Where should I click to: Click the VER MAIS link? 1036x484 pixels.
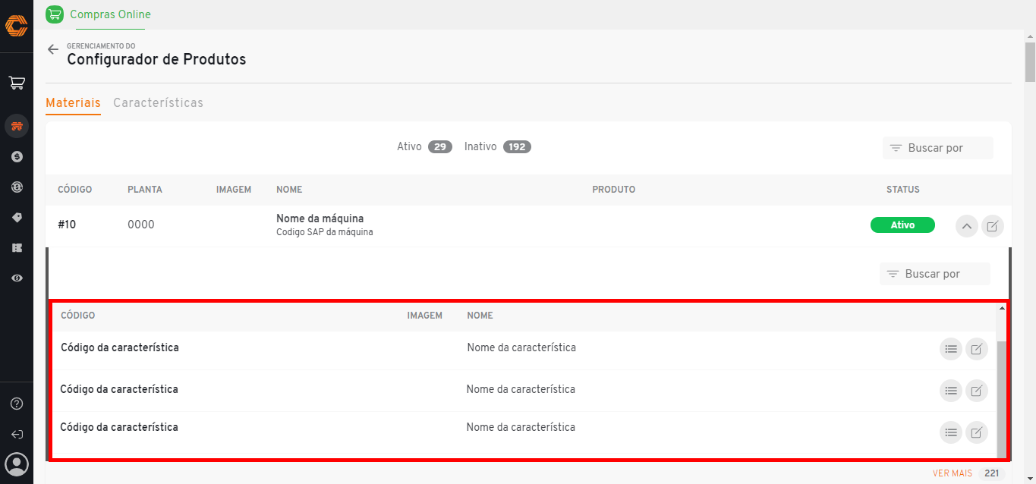(x=953, y=473)
